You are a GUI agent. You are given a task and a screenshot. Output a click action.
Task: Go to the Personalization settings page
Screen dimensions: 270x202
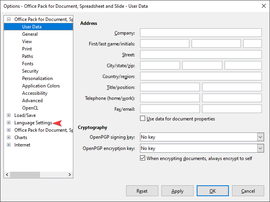tap(37, 78)
